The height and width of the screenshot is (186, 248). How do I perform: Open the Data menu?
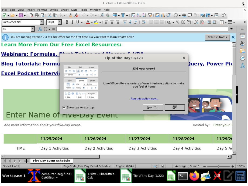click(74, 10)
